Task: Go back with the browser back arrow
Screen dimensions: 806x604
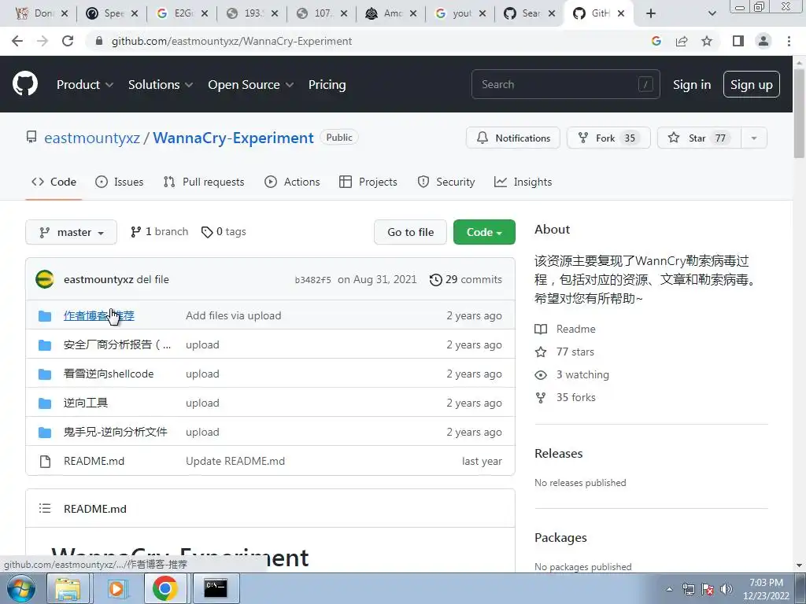Action: pos(17,41)
